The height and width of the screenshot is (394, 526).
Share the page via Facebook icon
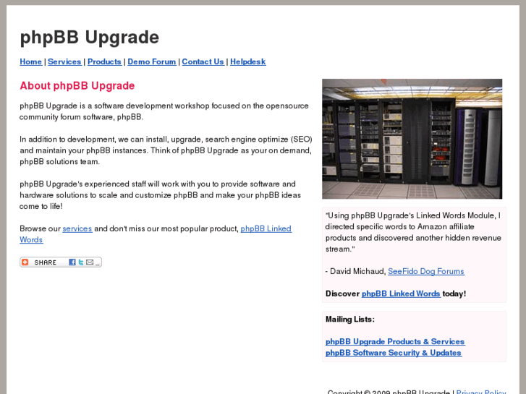point(72,262)
